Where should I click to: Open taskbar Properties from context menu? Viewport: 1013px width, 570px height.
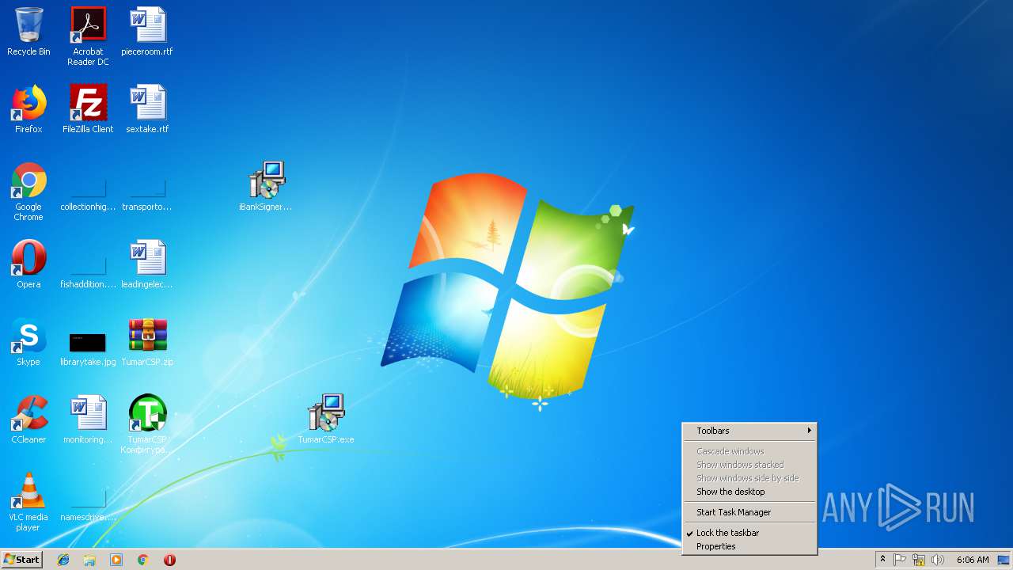point(749,546)
